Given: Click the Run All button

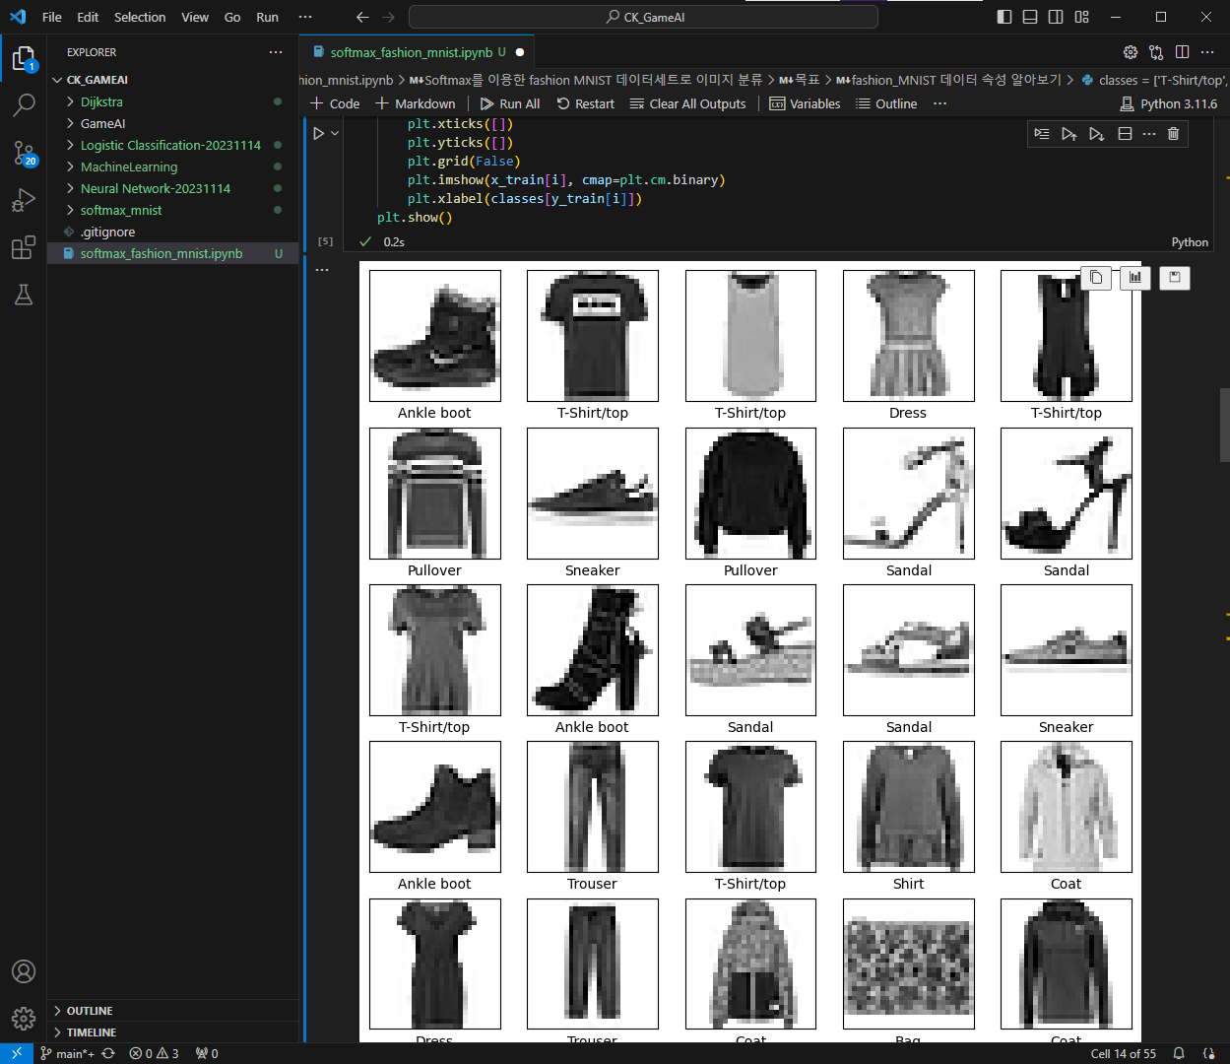Looking at the screenshot, I should click(510, 103).
